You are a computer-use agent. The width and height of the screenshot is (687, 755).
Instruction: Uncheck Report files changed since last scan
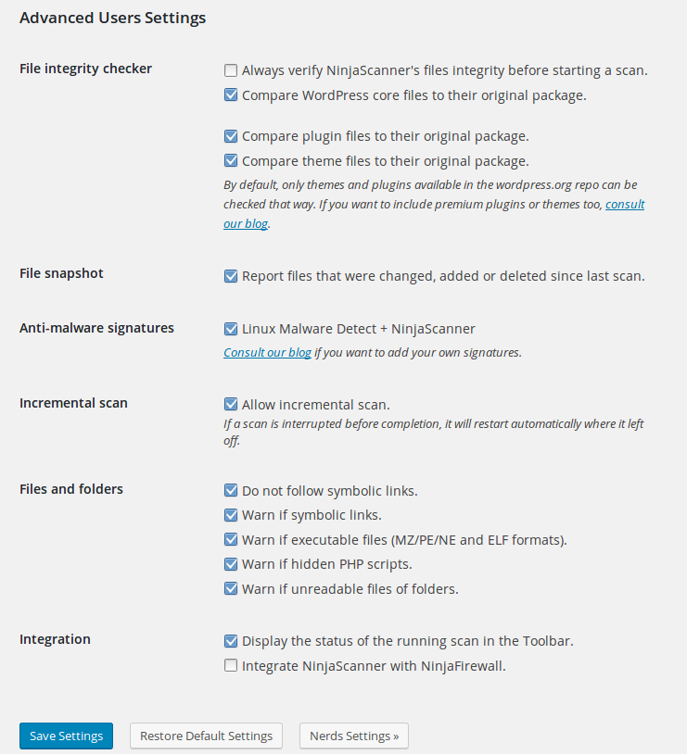pyautogui.click(x=231, y=276)
